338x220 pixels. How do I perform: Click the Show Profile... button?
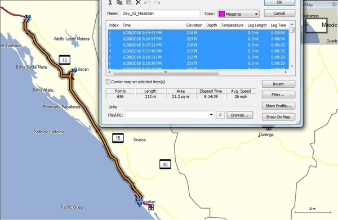pyautogui.click(x=278, y=106)
